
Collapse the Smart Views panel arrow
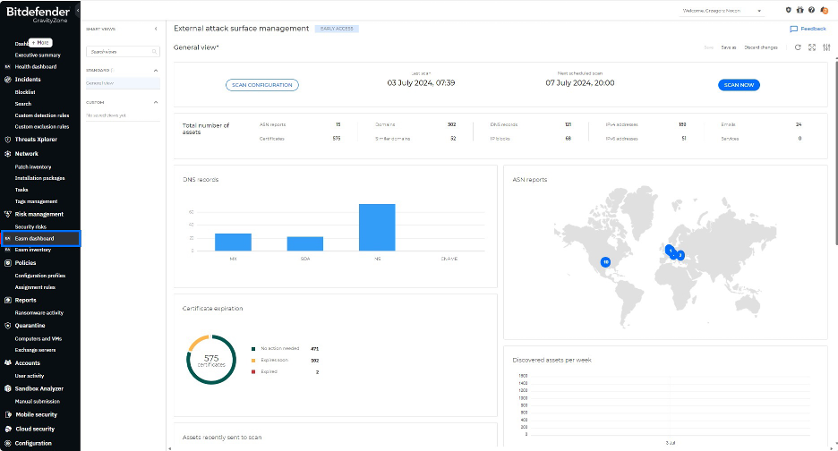(156, 29)
